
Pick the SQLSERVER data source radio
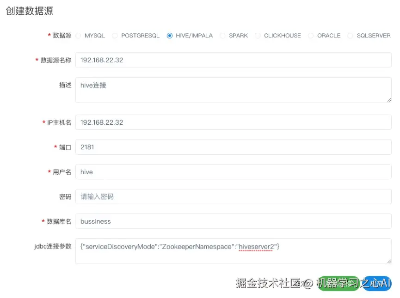pyautogui.click(x=350, y=36)
